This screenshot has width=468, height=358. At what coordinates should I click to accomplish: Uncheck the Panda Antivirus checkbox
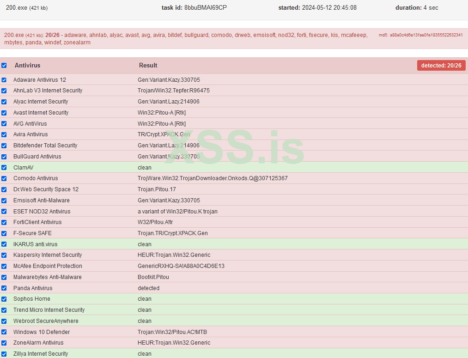click(4, 288)
